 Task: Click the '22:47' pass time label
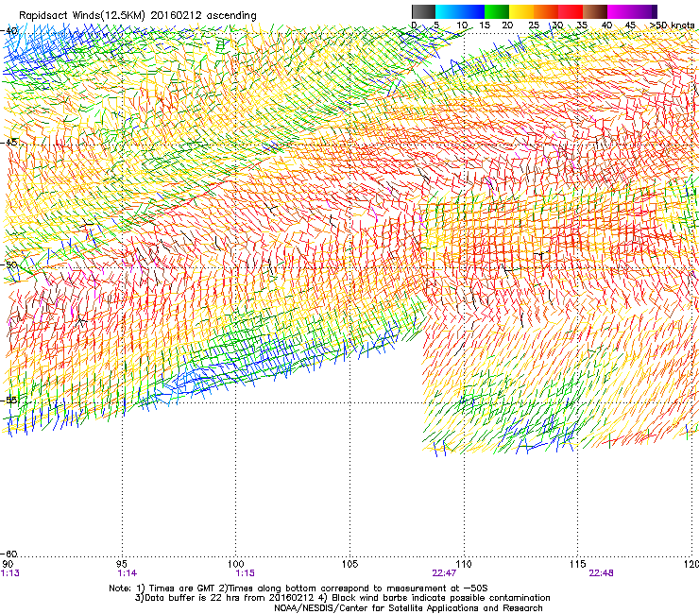coord(444,573)
